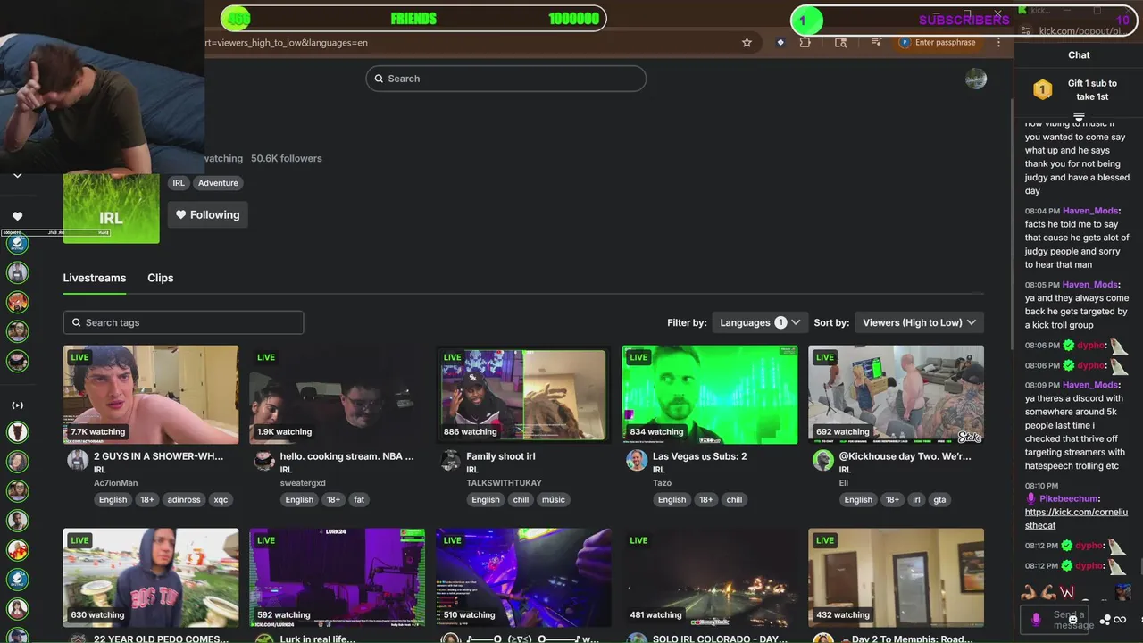Image resolution: width=1143 pixels, height=643 pixels.
Task: Open the @Kickhouse day Two stream thumbnail
Action: pos(896,395)
